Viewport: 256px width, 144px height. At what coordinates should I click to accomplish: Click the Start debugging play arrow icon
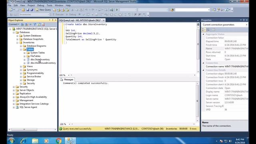pyautogui.click(x=117, y=10)
